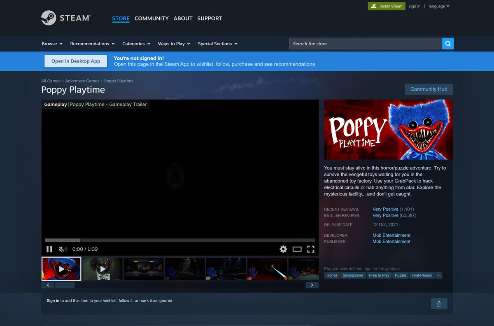Viewport: 494px width, 326px height.
Task: Click the Steam logo
Action: tap(66, 18)
